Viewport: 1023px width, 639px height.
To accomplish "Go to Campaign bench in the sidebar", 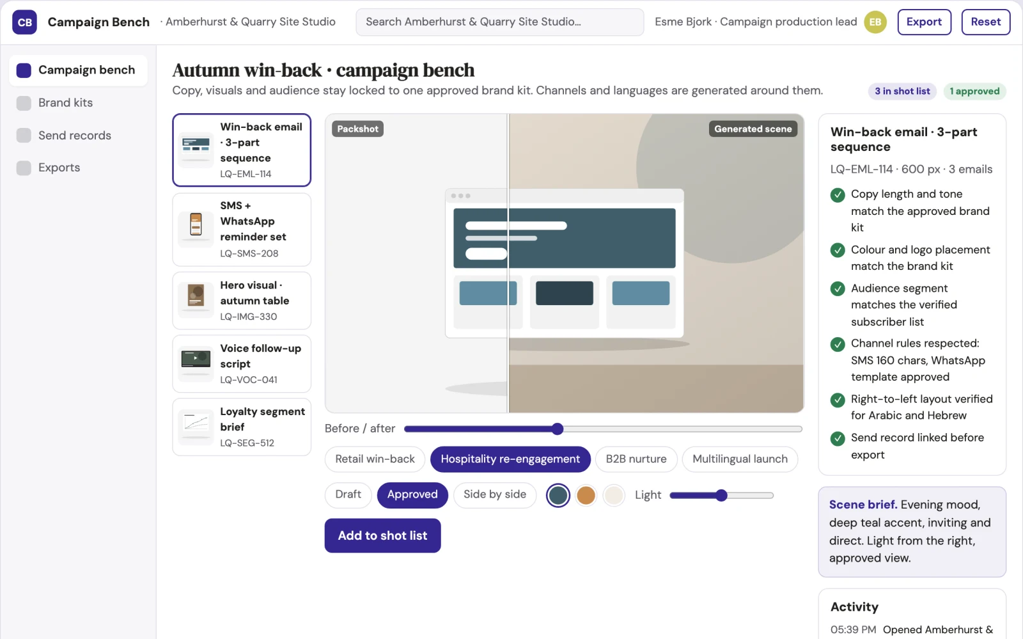I will (78, 70).
